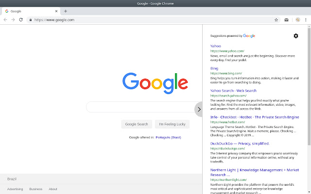This screenshot has width=311, height=194.
Task: View site security lock icon
Action: click(31, 20)
